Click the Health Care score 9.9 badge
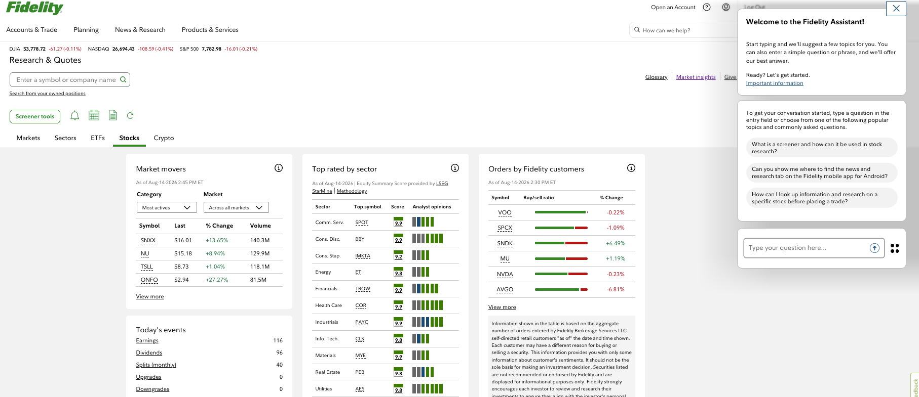The height and width of the screenshot is (397, 919). pyautogui.click(x=399, y=305)
